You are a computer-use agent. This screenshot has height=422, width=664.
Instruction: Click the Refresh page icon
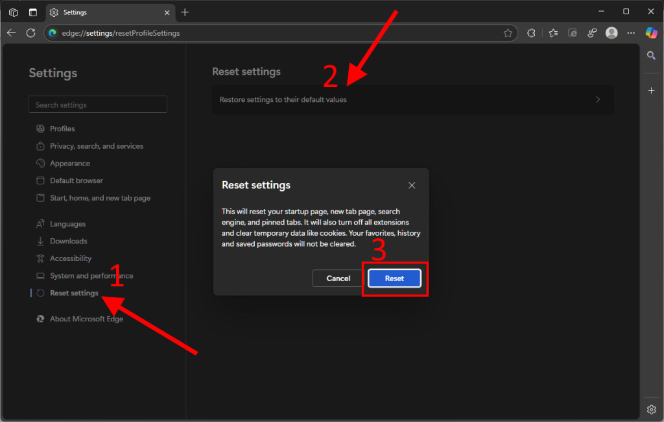pos(30,33)
